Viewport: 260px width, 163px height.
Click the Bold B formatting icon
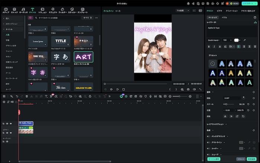[209, 47]
